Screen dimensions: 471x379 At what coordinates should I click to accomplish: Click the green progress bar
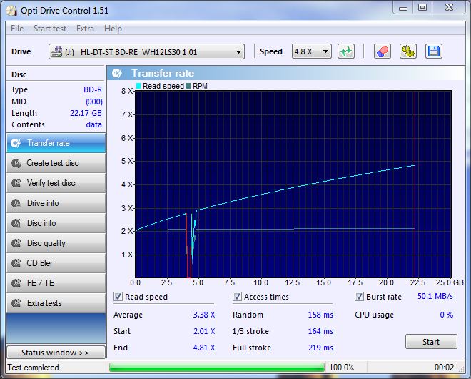[216, 368]
